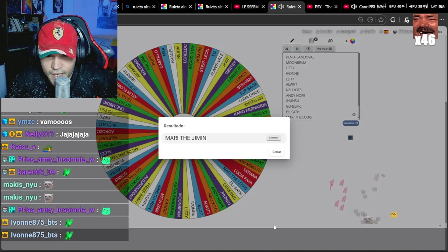Viewport: 448px width, 252px height.
Task: Click the PRISS ARMY wheel segment
Action: coord(142,194)
